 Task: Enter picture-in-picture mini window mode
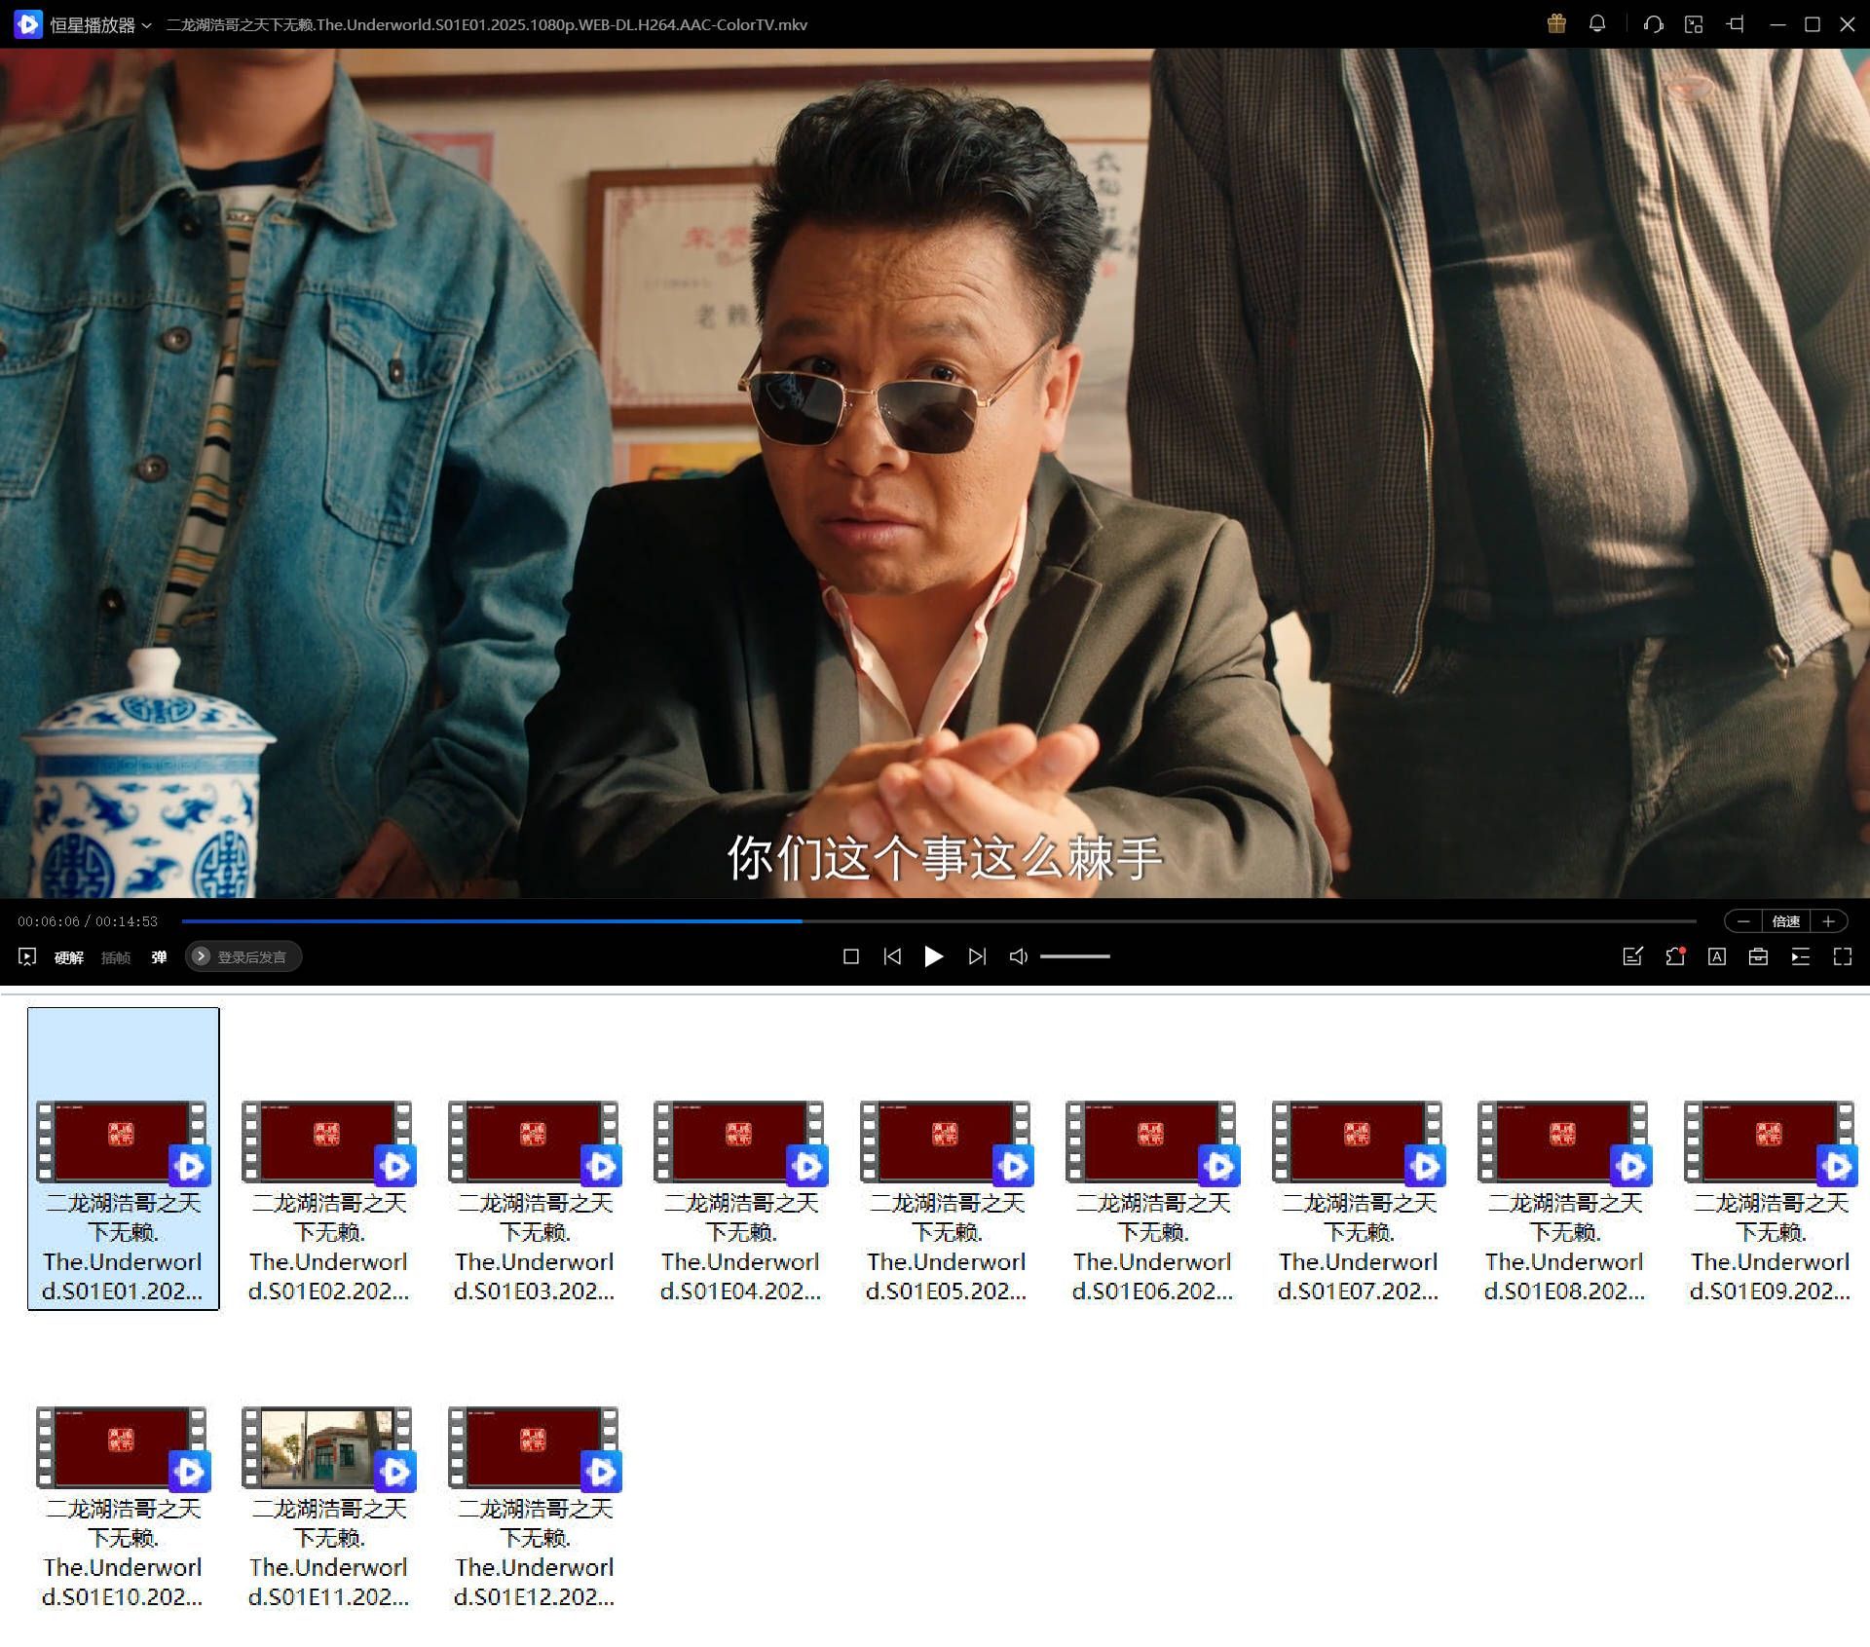point(1695,24)
